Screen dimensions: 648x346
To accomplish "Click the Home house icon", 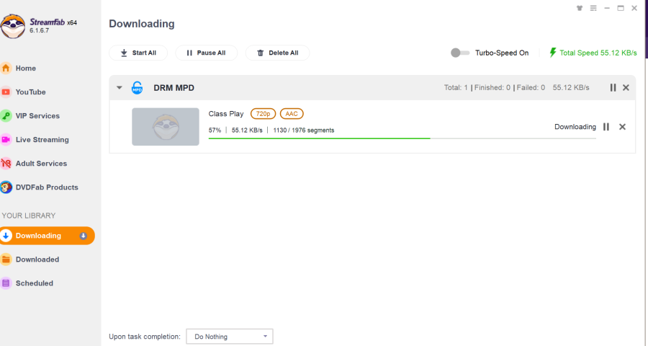I will [x=6, y=68].
